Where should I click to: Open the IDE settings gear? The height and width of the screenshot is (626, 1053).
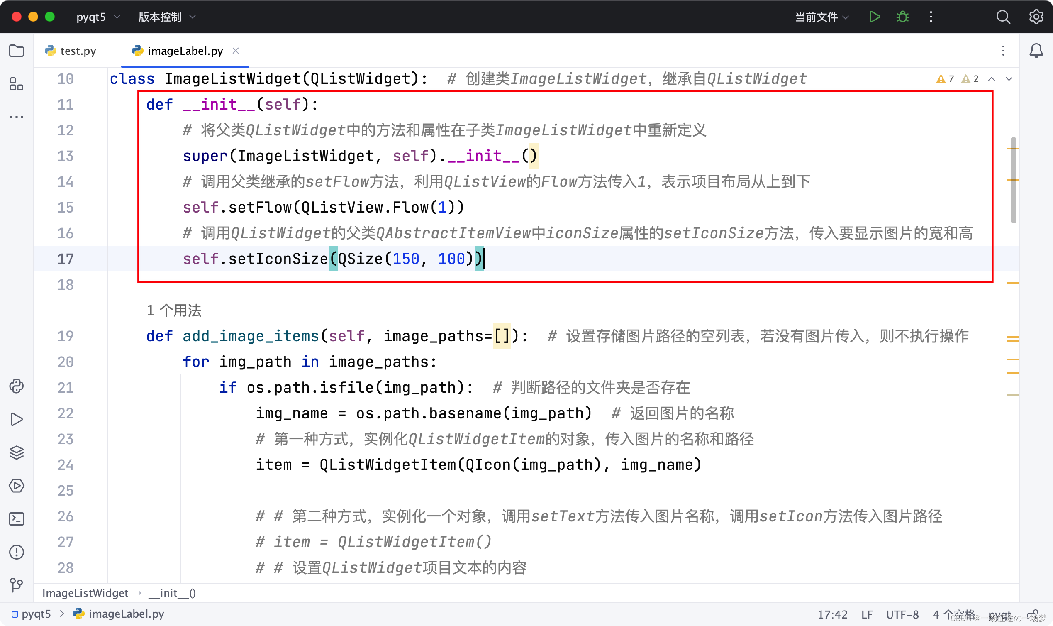pos(1036,17)
